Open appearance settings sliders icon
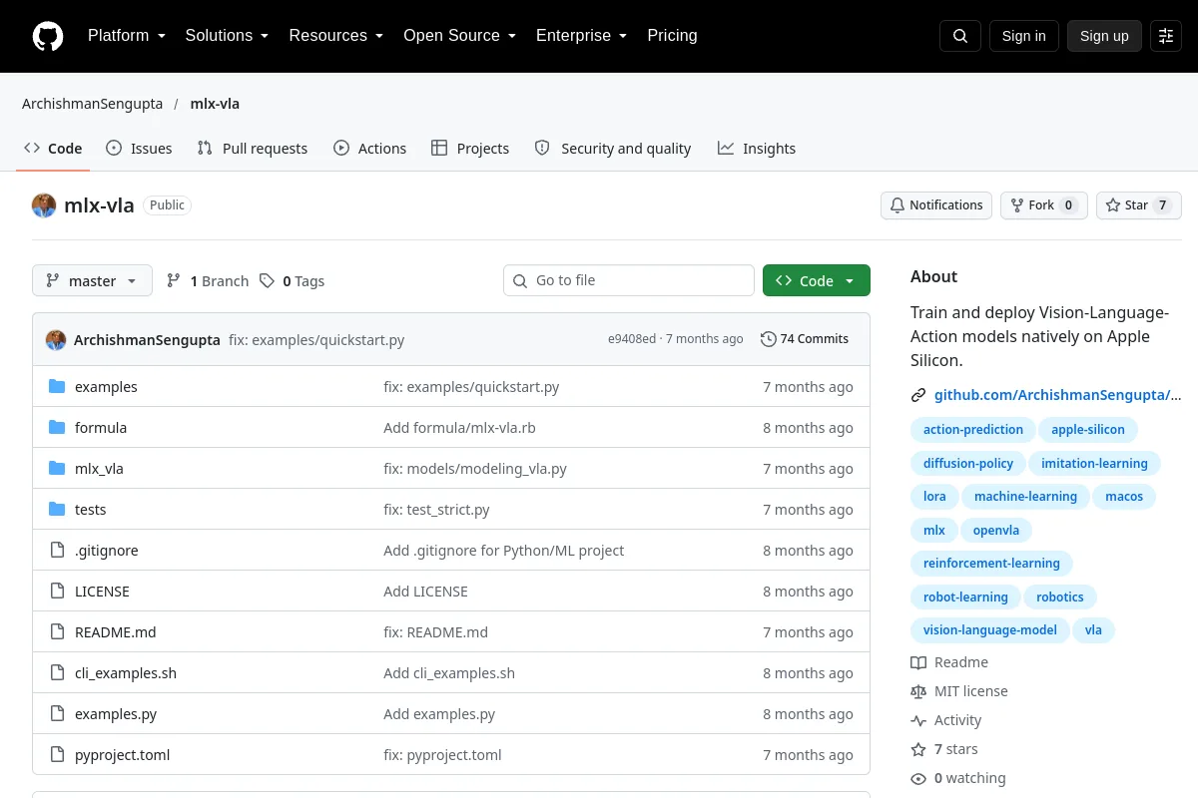Screen dimensions: 1198x798 coord(1166,36)
